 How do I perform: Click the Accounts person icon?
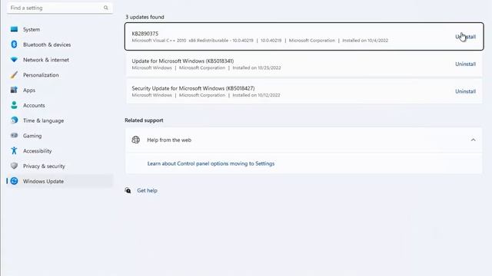click(x=14, y=105)
